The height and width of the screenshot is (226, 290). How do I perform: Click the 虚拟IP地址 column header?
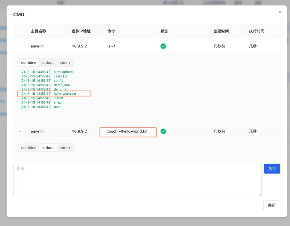tap(81, 31)
